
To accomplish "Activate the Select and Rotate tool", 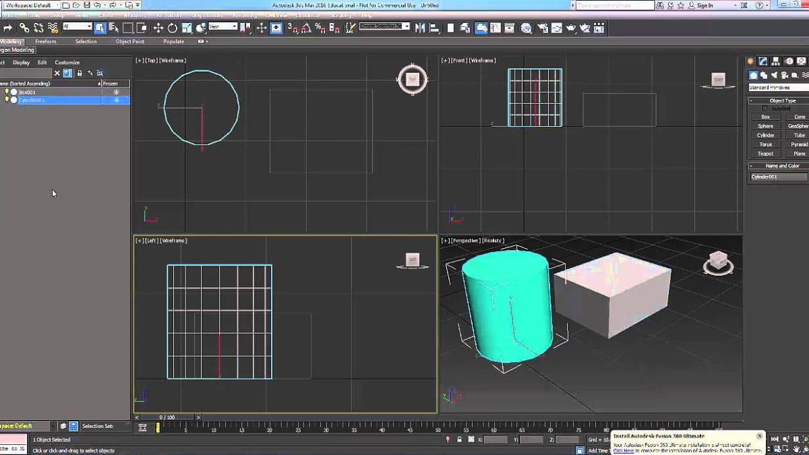I will point(172,28).
